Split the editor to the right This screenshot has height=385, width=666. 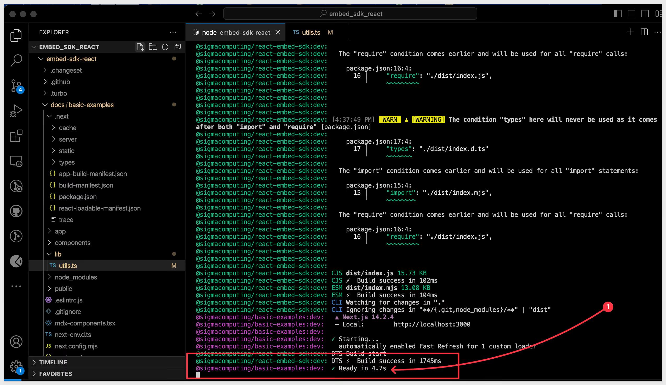point(644,32)
